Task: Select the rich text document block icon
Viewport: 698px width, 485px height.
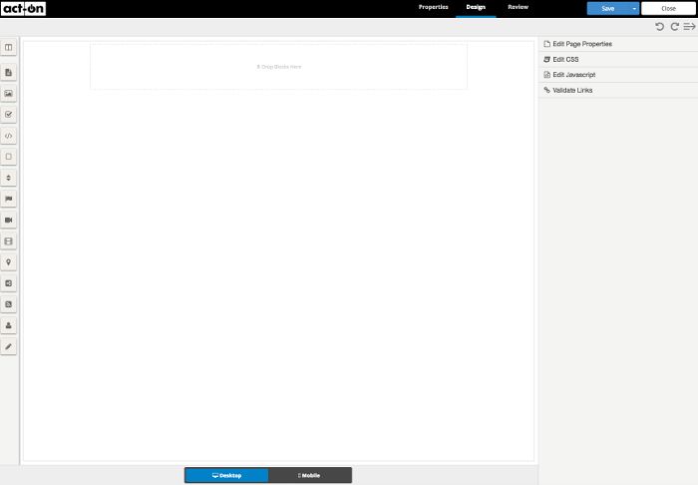Action: point(8,72)
